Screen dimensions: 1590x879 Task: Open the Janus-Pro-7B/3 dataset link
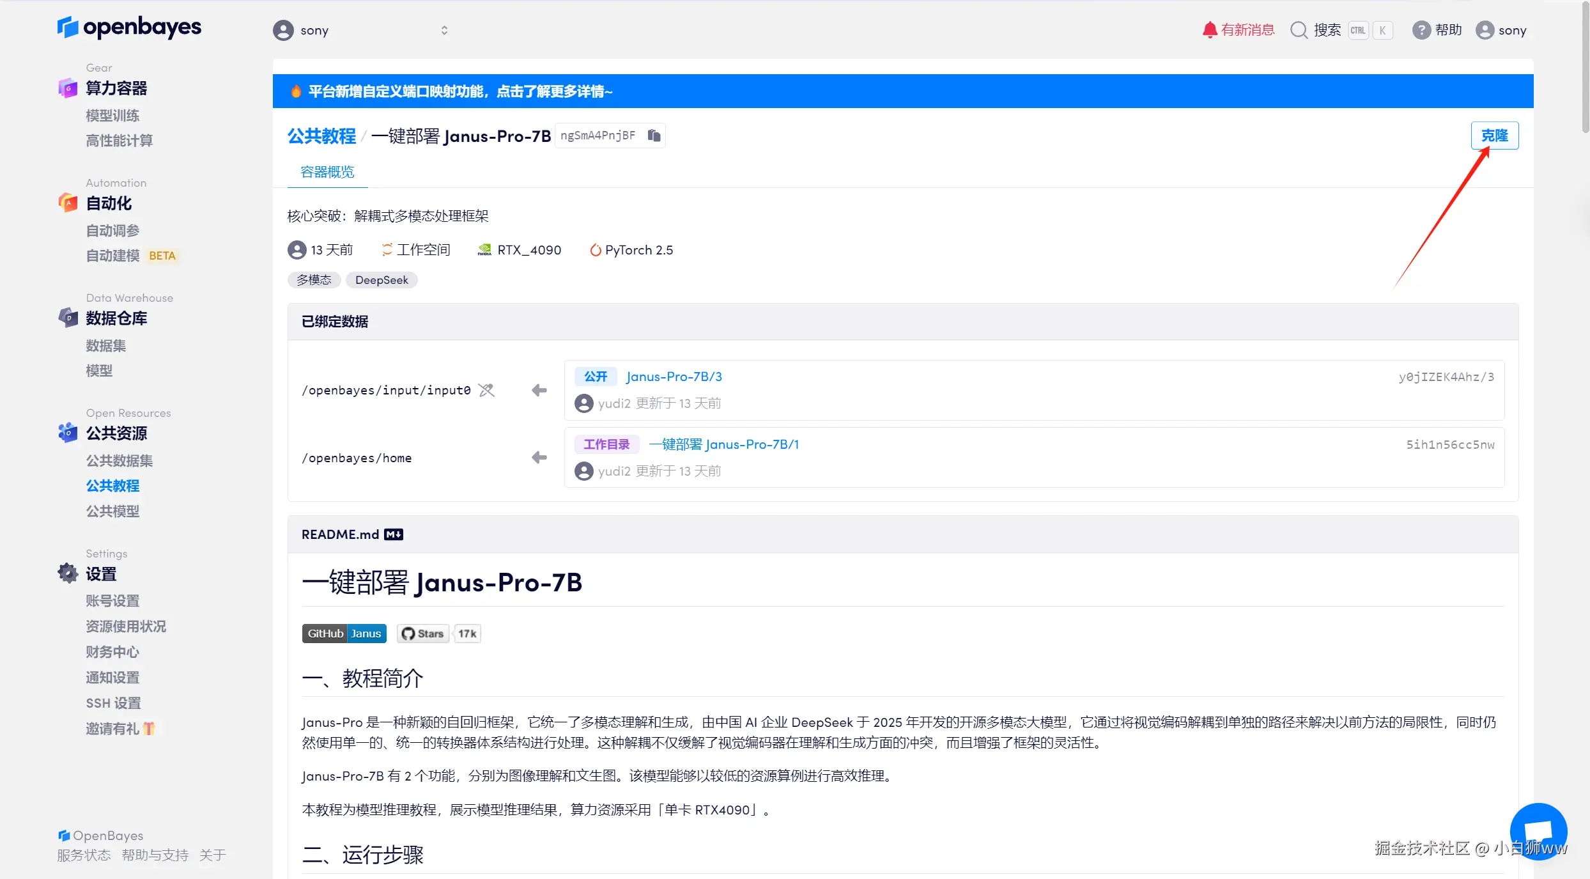coord(674,377)
